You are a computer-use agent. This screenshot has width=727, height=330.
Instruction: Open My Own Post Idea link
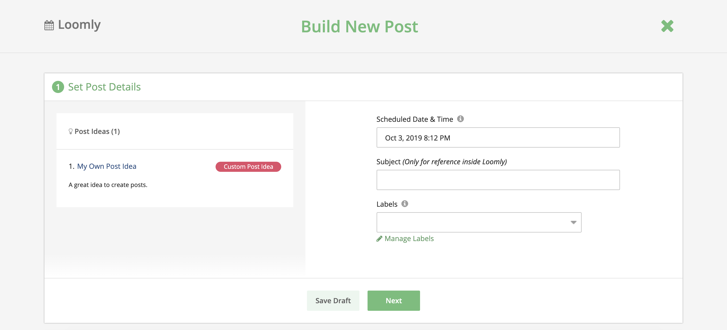coord(107,167)
